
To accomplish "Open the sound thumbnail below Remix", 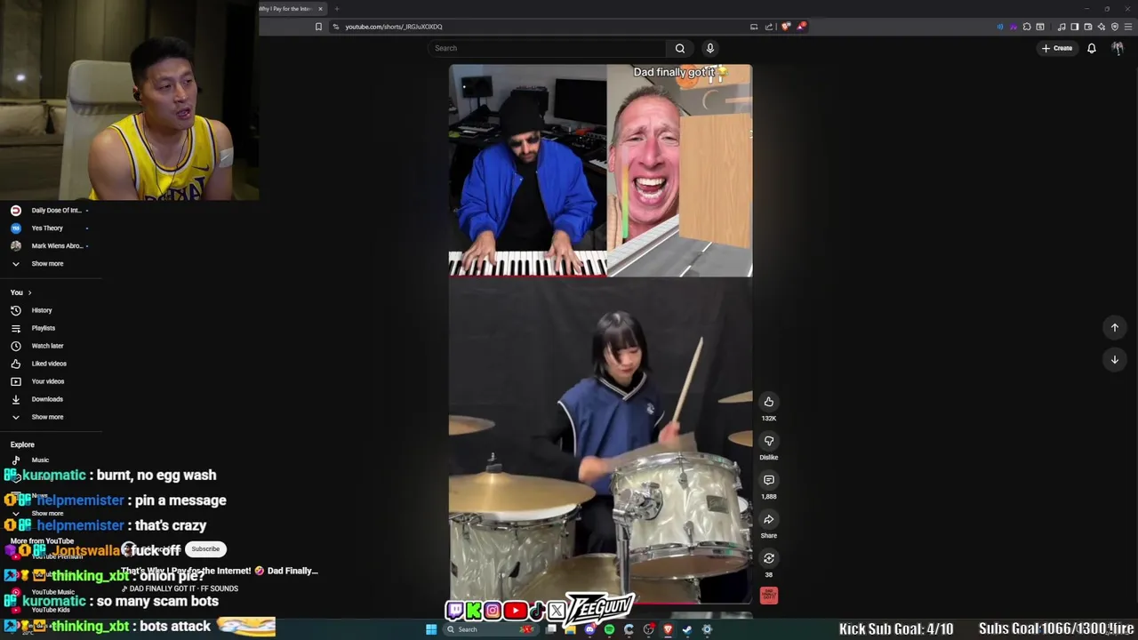I will (x=769, y=595).
